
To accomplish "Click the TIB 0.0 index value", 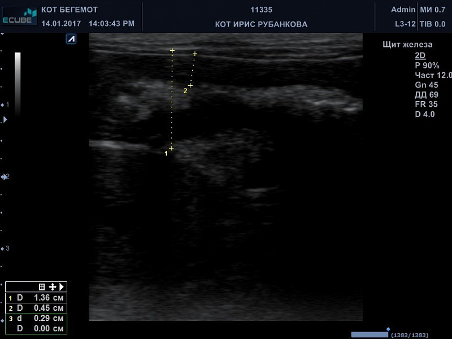I will click(x=432, y=24).
